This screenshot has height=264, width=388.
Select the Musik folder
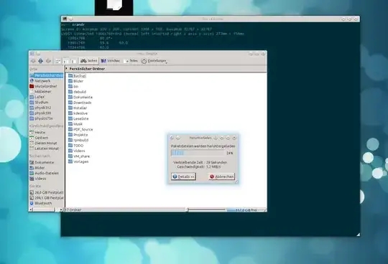pos(75,124)
